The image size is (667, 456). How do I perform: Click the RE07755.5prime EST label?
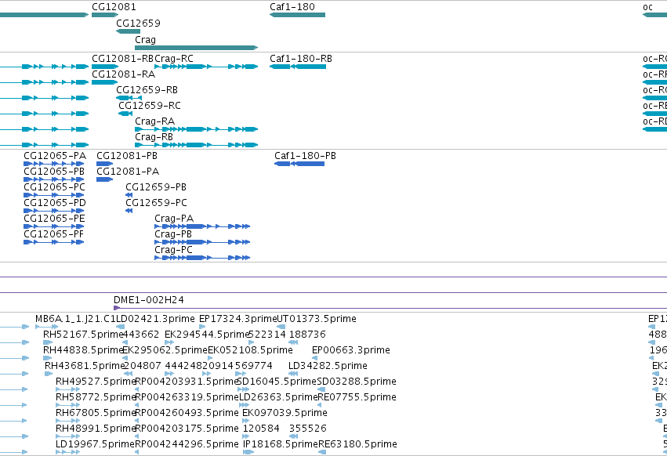pos(357,397)
